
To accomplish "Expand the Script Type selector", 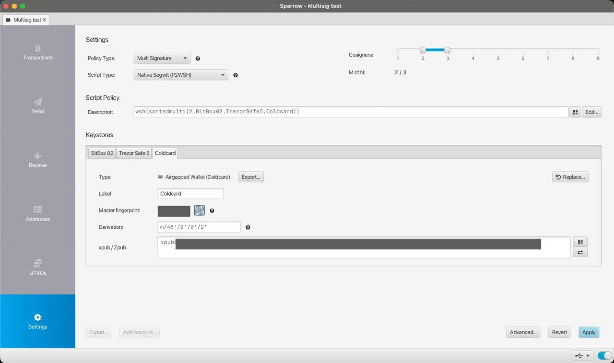I will coord(180,75).
